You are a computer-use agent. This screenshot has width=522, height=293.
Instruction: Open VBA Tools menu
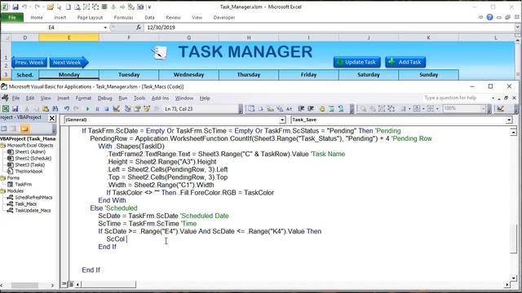[x=139, y=98]
